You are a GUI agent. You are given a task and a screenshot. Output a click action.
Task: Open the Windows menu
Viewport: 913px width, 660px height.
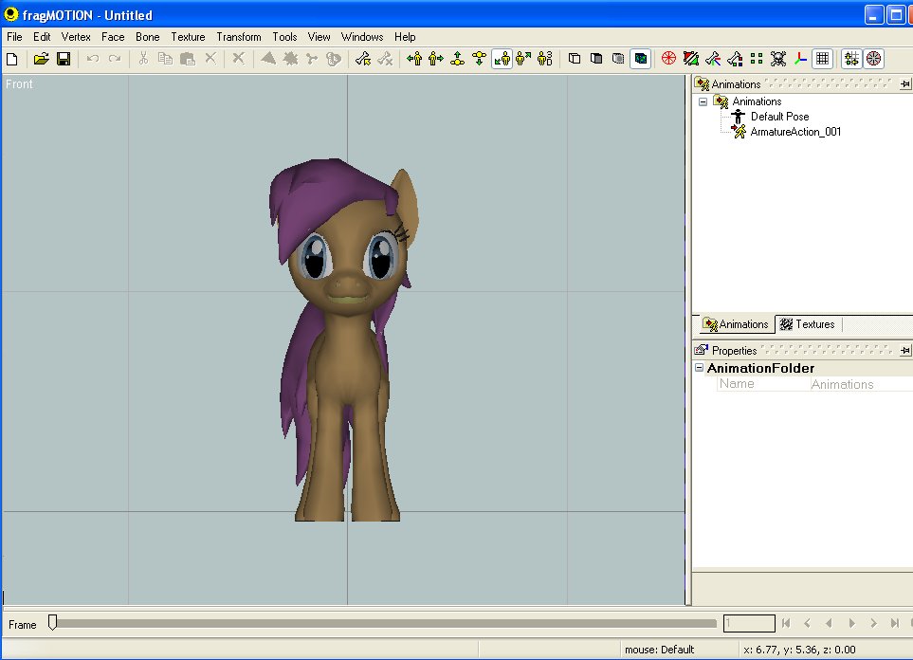tap(362, 37)
